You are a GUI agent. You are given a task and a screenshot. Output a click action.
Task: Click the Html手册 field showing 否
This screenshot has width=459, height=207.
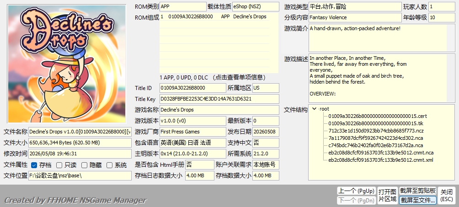(x=200, y=165)
